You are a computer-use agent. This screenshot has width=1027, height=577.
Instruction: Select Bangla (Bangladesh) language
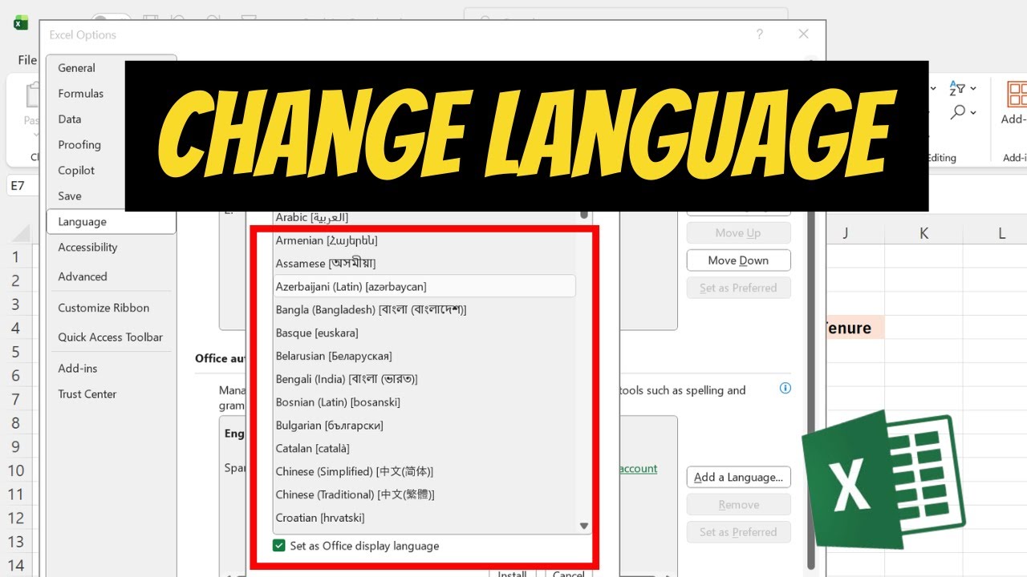point(424,309)
